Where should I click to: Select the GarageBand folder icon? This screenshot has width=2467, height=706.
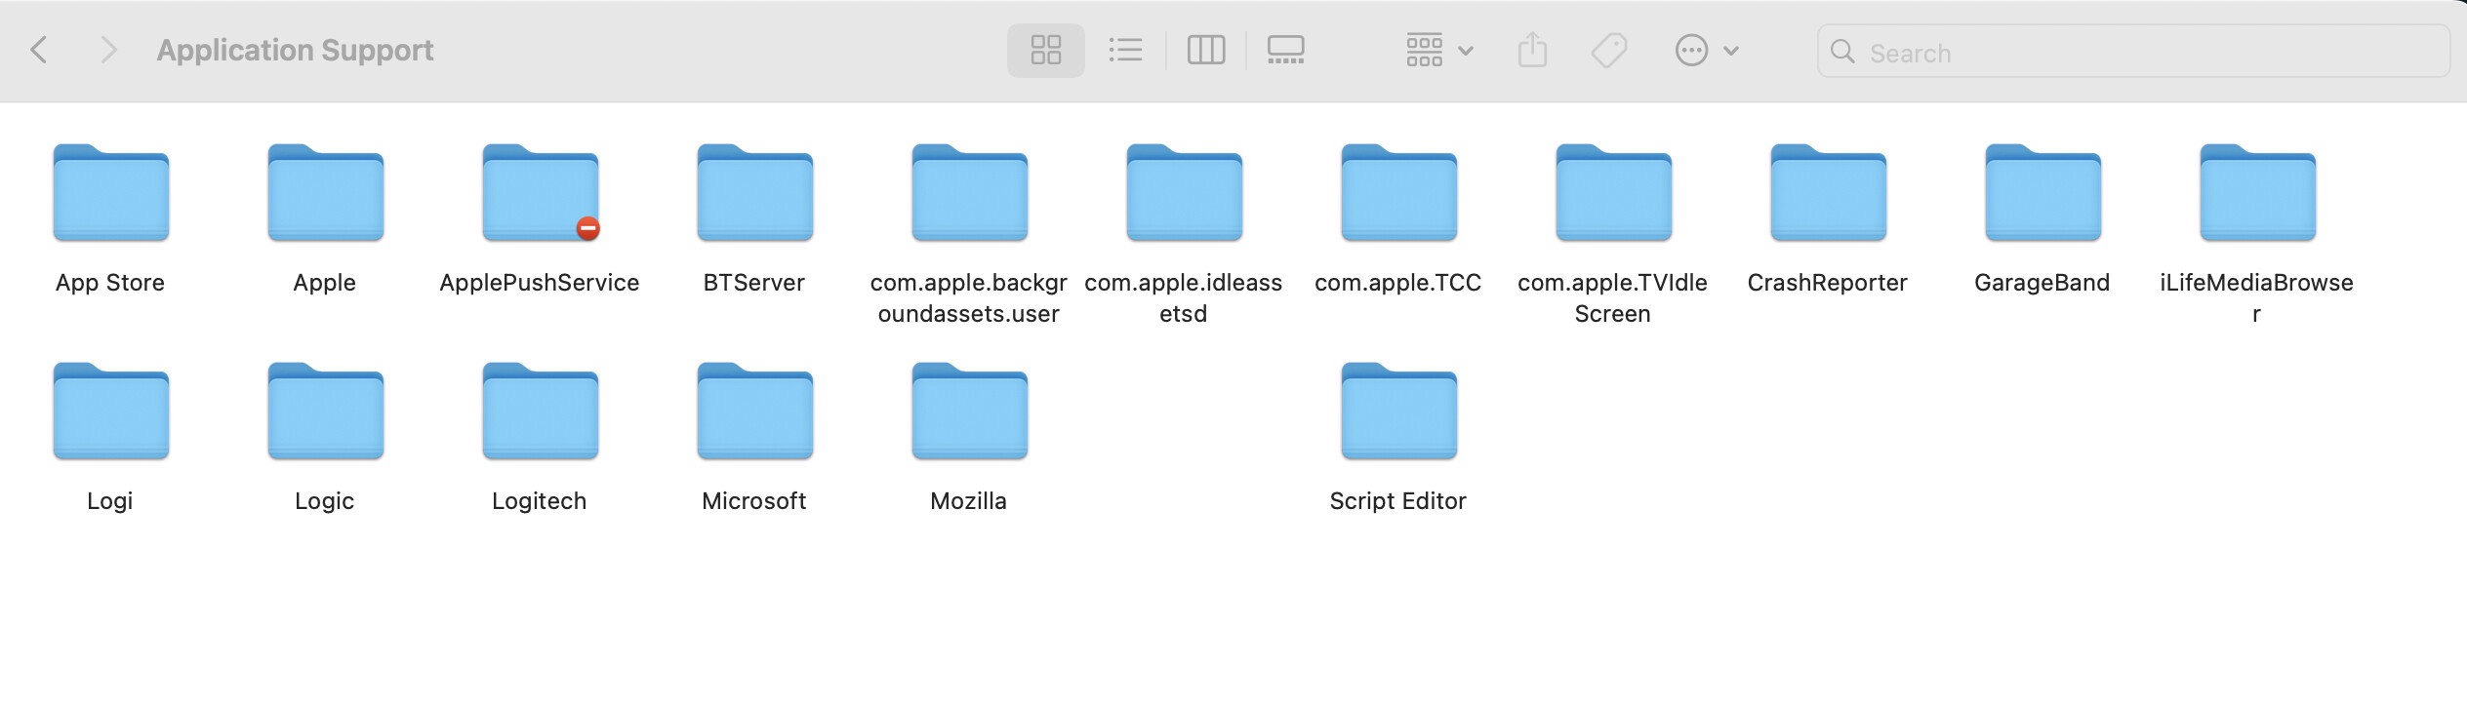2043,193
